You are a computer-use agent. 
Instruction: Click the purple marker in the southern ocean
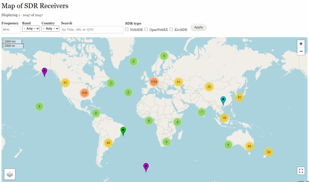[x=146, y=167]
